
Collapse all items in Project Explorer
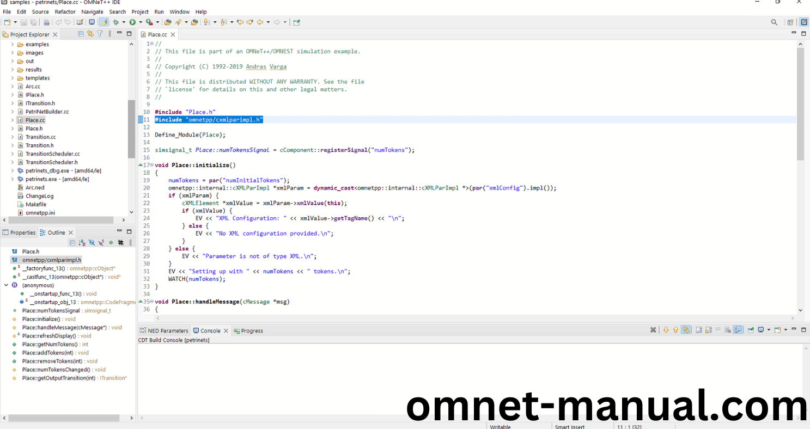point(81,34)
